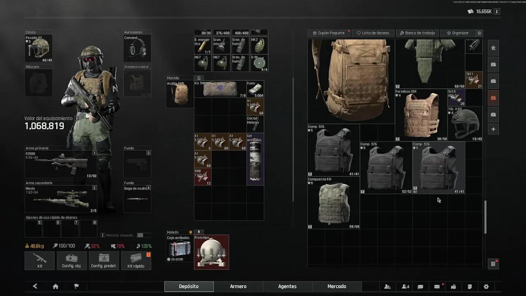
Task: Click the crown icon next to Mochila
Action: tap(199, 78)
